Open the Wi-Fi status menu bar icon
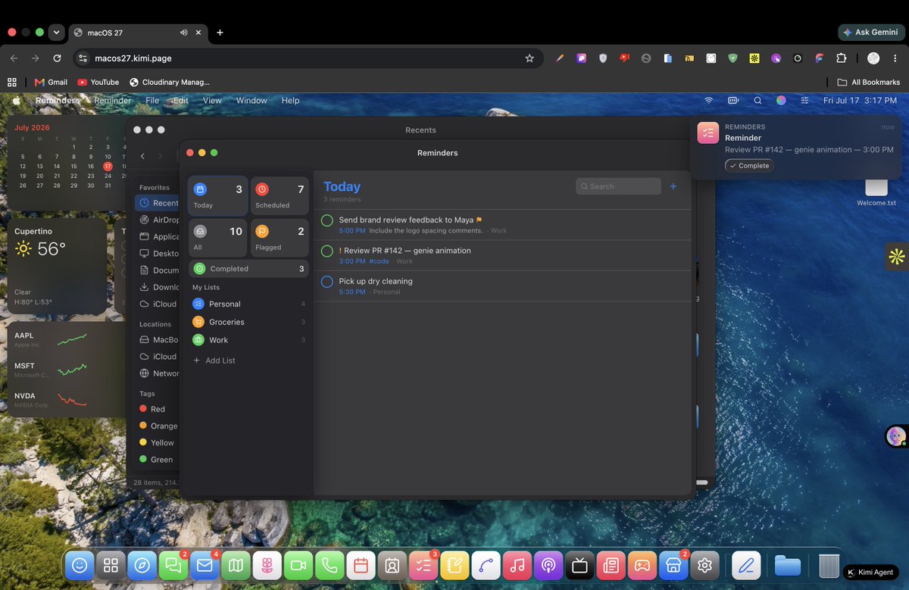909x590 pixels. pyautogui.click(x=709, y=100)
